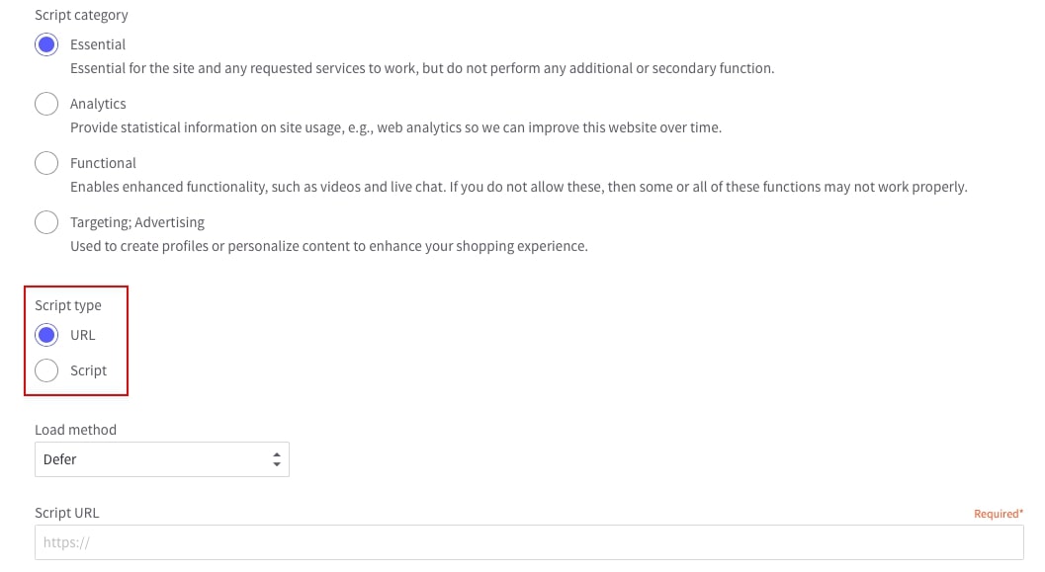Click the Targeting description about shopping experience
The image size is (1045, 572).
pyautogui.click(x=328, y=246)
